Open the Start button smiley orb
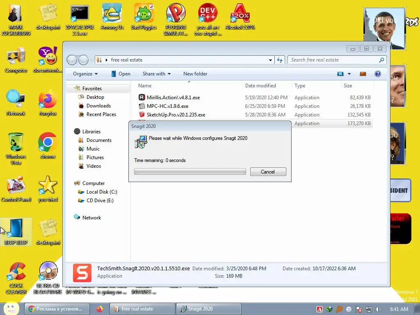Image resolution: width=420 pixels, height=315 pixels. pyautogui.click(x=11, y=308)
